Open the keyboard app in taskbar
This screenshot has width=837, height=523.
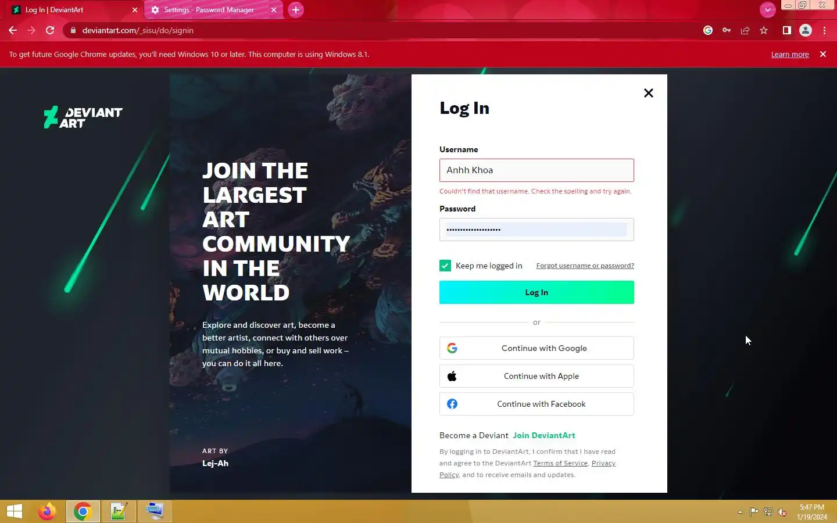coord(155,511)
